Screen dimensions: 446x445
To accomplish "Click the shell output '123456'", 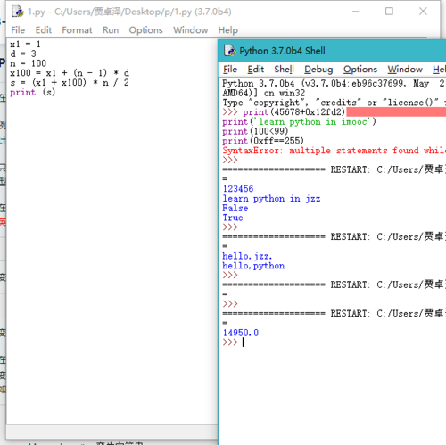I will click(238, 189).
